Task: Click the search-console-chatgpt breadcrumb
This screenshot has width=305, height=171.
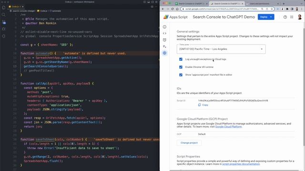Action: [23, 11]
